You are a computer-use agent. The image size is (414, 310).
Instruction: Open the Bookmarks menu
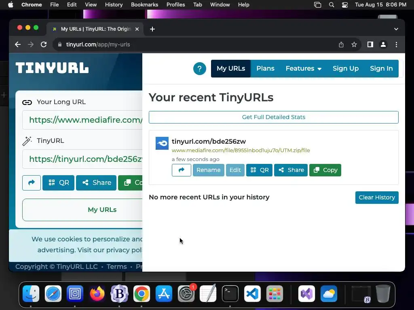pyautogui.click(x=144, y=5)
